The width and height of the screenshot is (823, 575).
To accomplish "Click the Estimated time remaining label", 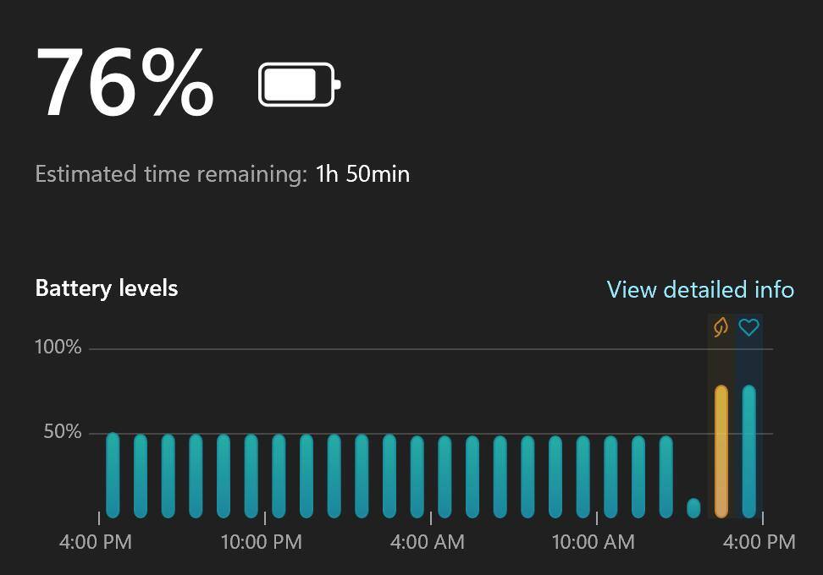I will pos(170,174).
